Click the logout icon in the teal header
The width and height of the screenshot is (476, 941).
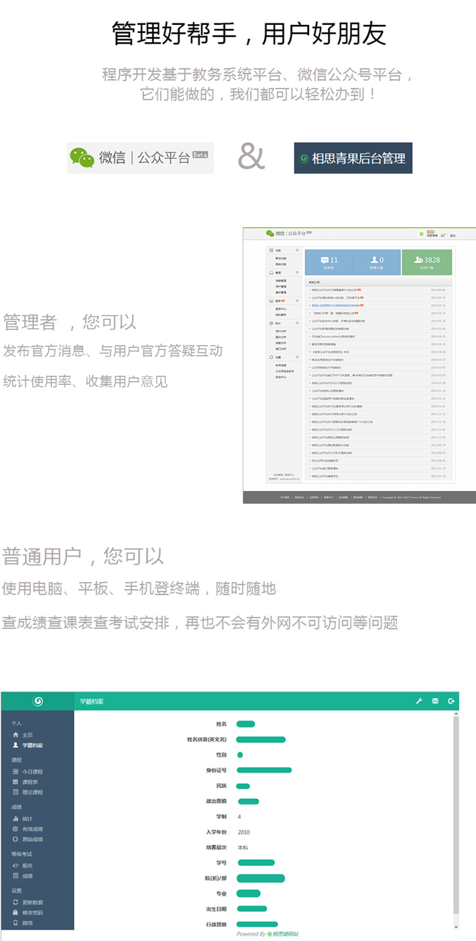coord(452,701)
